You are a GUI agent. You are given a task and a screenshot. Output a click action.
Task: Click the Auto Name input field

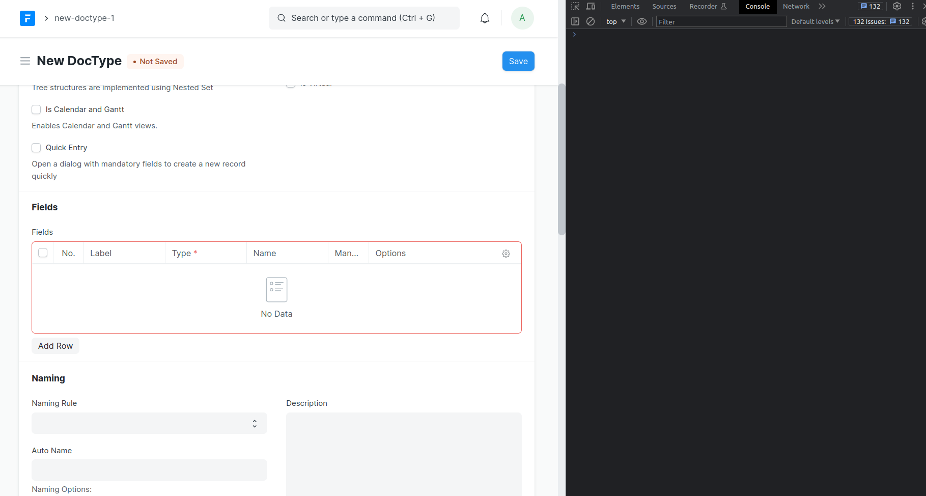tap(149, 470)
